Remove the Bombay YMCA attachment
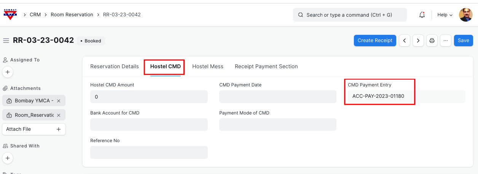 point(59,101)
